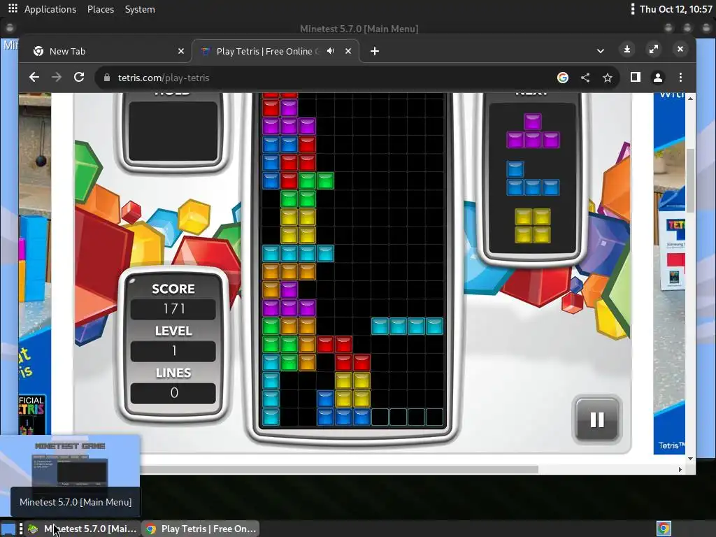Open the Applications menu
Viewport: 716px width, 537px height.
click(50, 9)
